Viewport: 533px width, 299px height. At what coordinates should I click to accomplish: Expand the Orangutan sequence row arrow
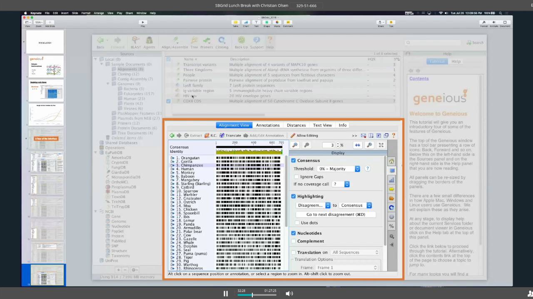(172, 158)
